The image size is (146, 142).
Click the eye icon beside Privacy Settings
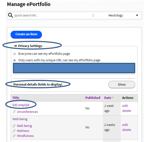pos(16,46)
